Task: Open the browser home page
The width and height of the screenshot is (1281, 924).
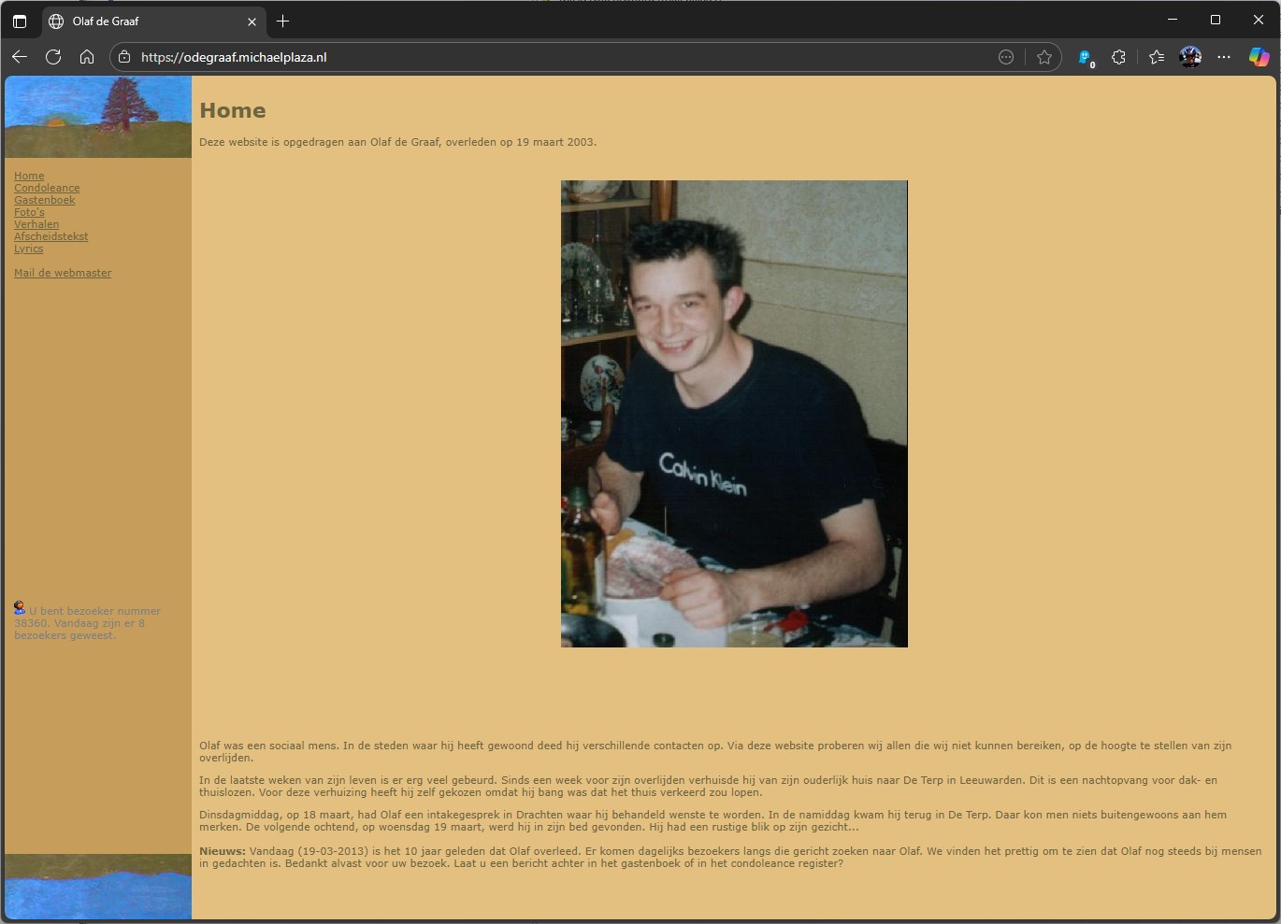Action: click(x=87, y=57)
